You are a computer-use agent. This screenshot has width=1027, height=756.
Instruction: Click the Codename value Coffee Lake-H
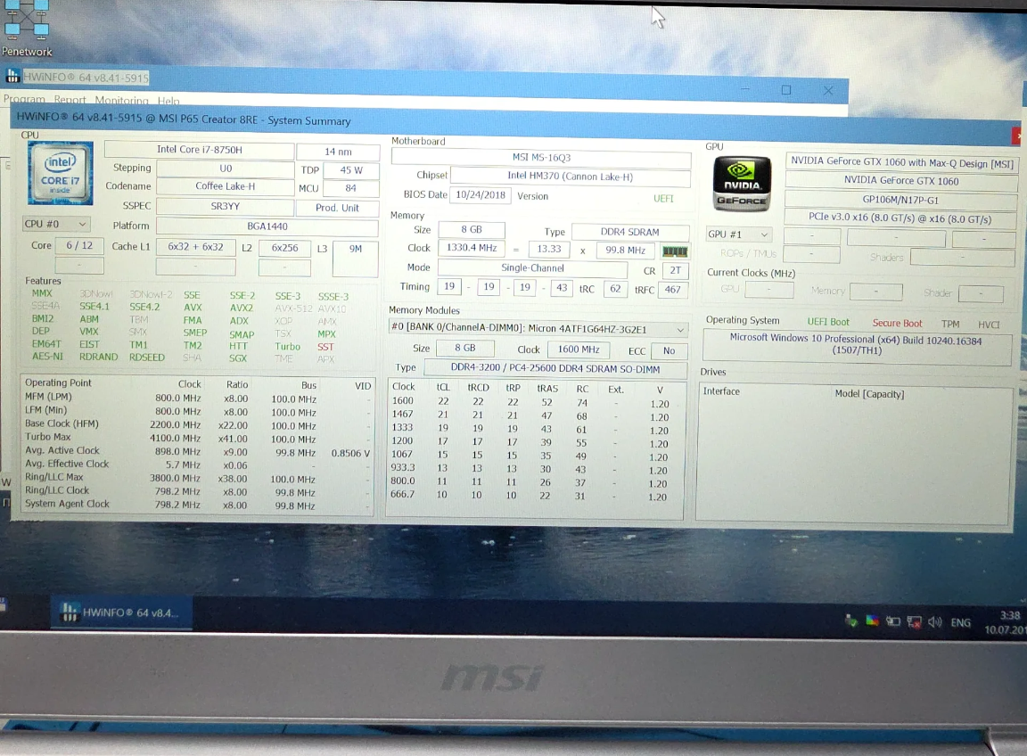coord(225,186)
